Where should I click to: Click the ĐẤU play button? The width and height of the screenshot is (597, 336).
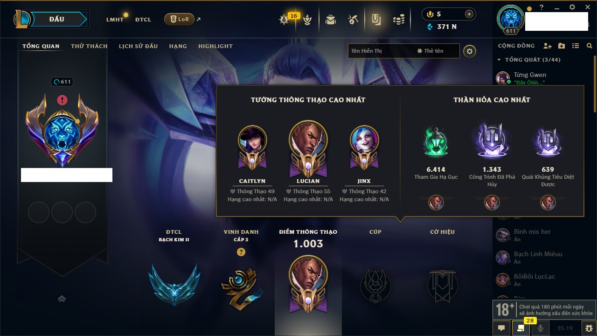(x=56, y=19)
